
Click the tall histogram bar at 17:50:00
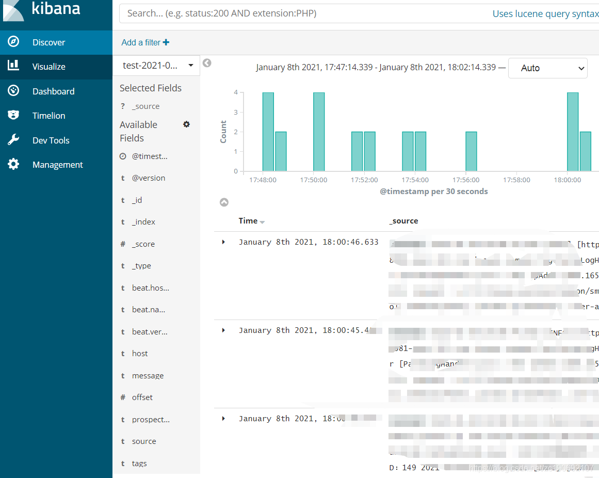(x=319, y=132)
